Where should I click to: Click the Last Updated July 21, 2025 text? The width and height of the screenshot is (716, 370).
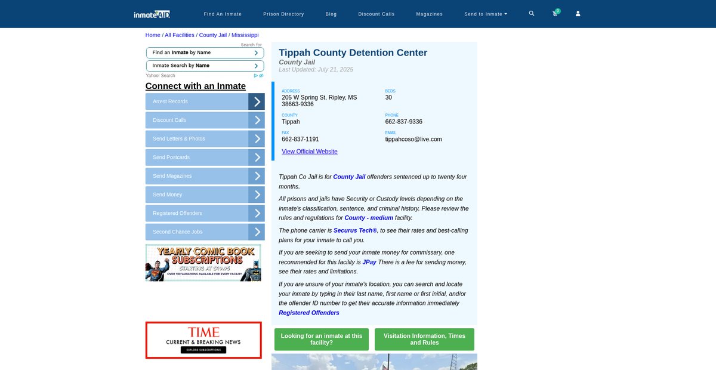point(316,70)
